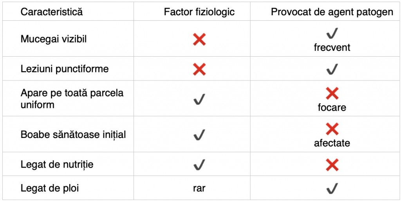Viewport: 401px width, 202px height.
Task: Click the Boabe sănătoase inițial row label
Action: coord(73,135)
